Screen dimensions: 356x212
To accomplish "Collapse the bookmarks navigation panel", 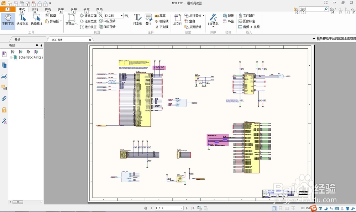I will pyautogui.click(x=41, y=45).
